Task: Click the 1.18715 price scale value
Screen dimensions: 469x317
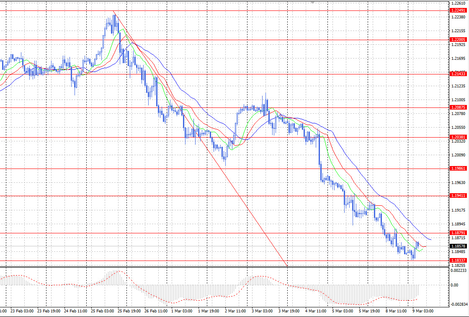Action: click(x=458, y=238)
